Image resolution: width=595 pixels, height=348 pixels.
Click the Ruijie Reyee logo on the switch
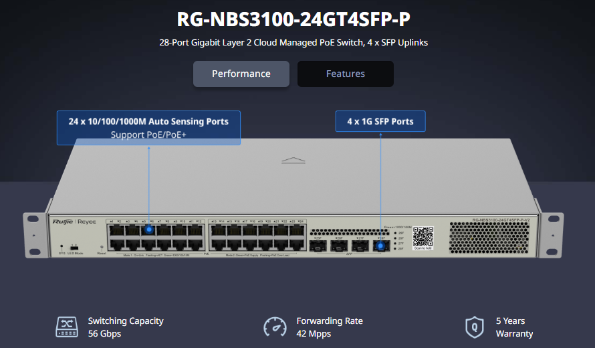[74, 222]
